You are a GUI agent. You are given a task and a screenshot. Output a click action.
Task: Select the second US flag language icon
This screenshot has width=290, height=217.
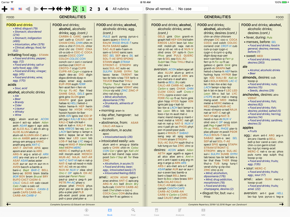(20, 9)
